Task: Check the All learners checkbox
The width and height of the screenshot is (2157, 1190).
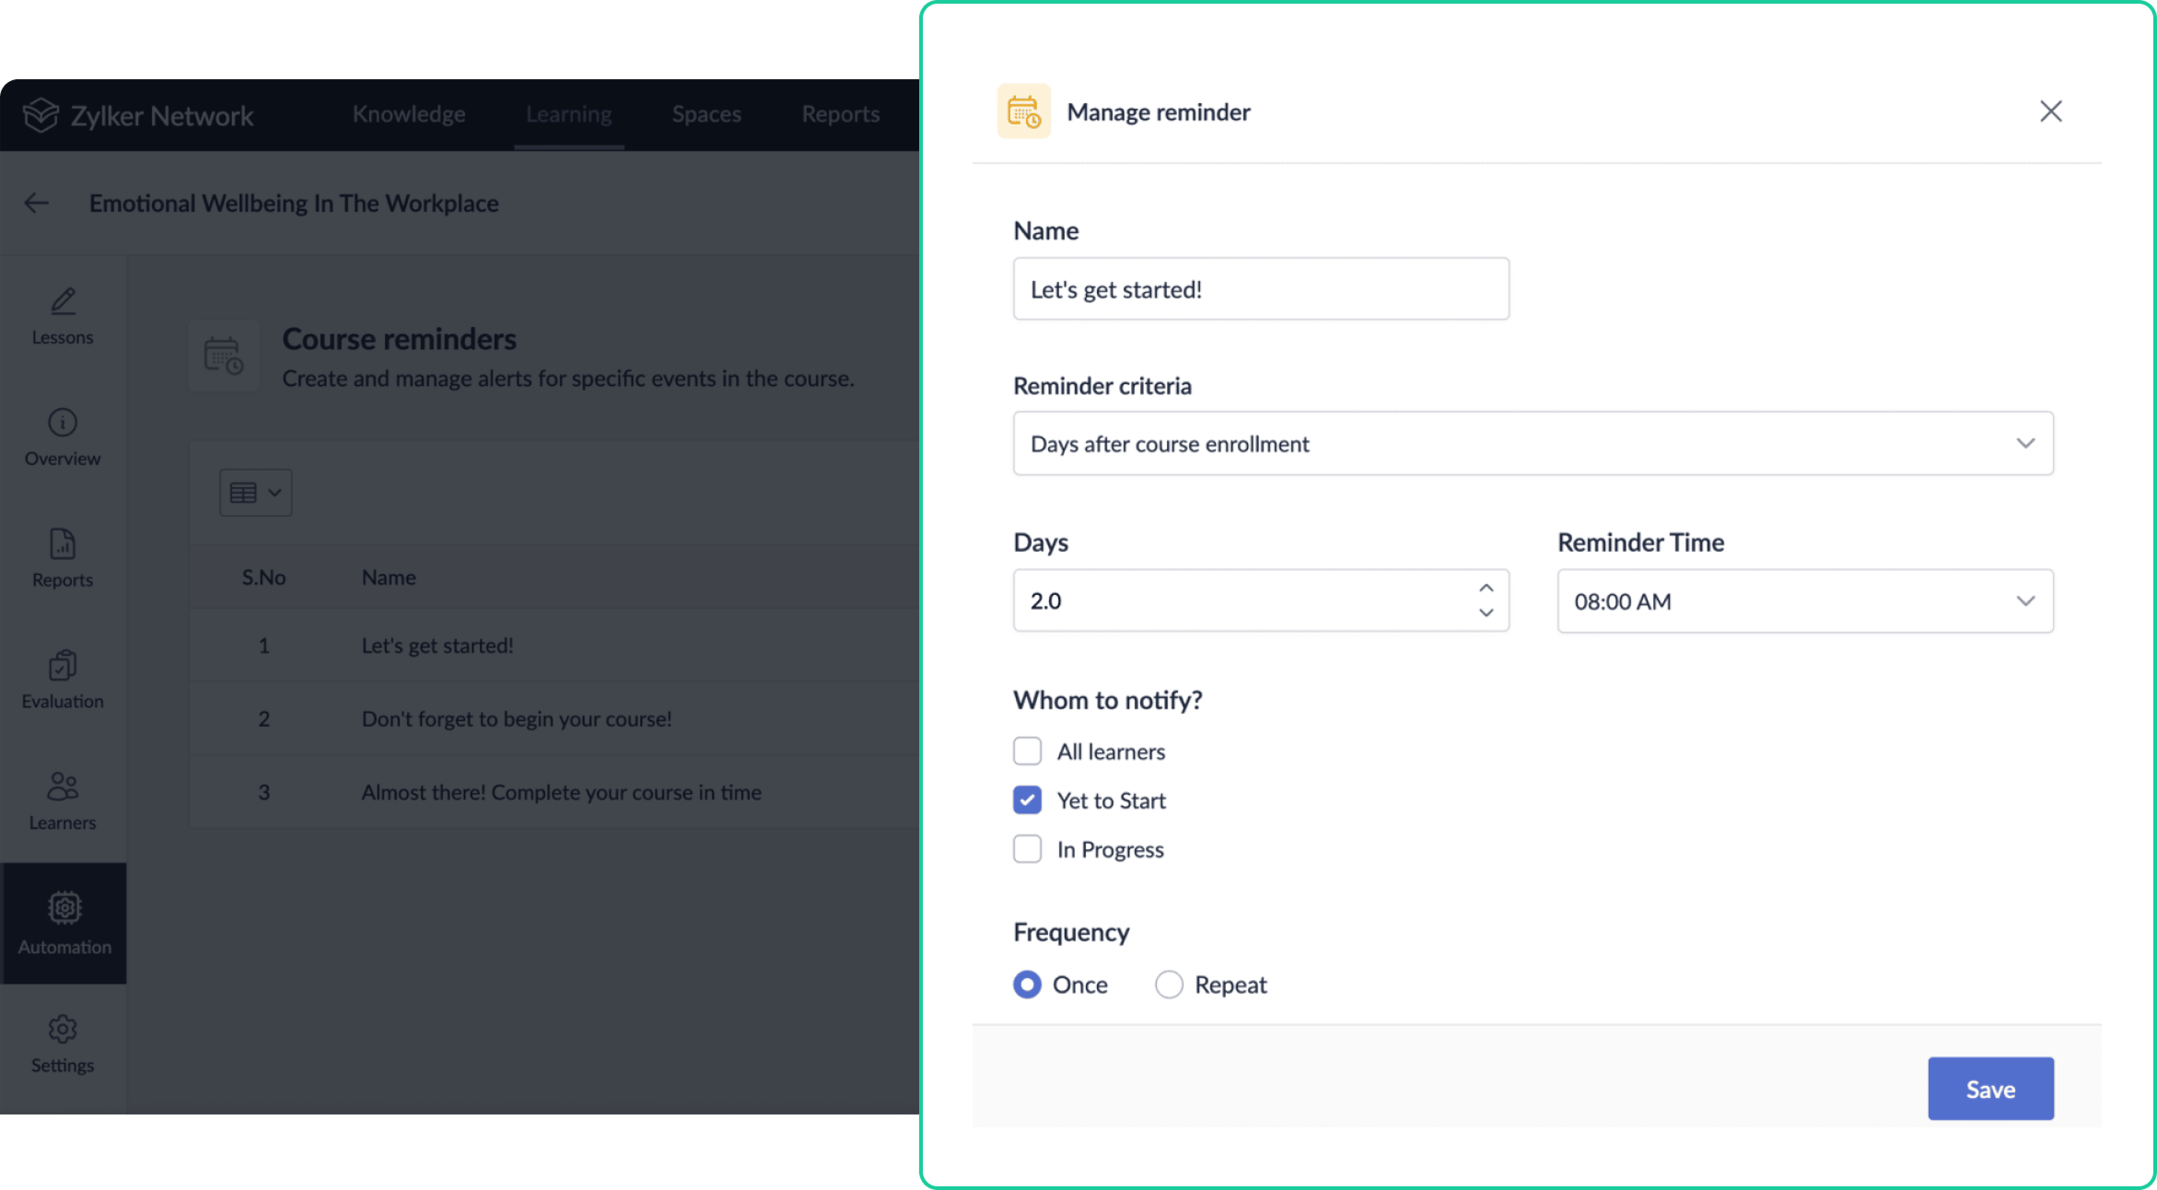Action: pyautogui.click(x=1027, y=751)
